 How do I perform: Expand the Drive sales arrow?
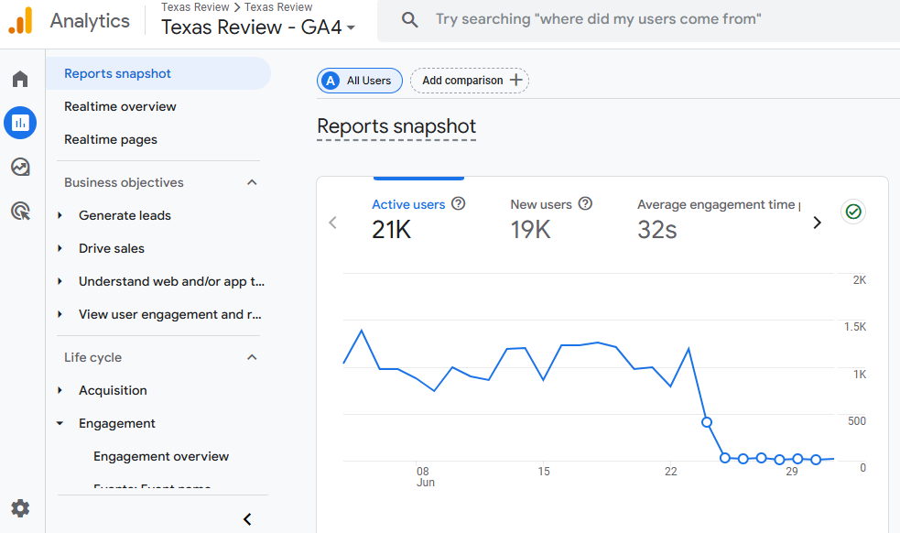click(60, 248)
